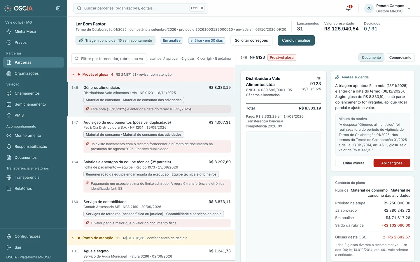Image resolution: width=420 pixels, height=262 pixels.
Task: Select entry 154 Salários e encargos
Action: tap(151, 176)
